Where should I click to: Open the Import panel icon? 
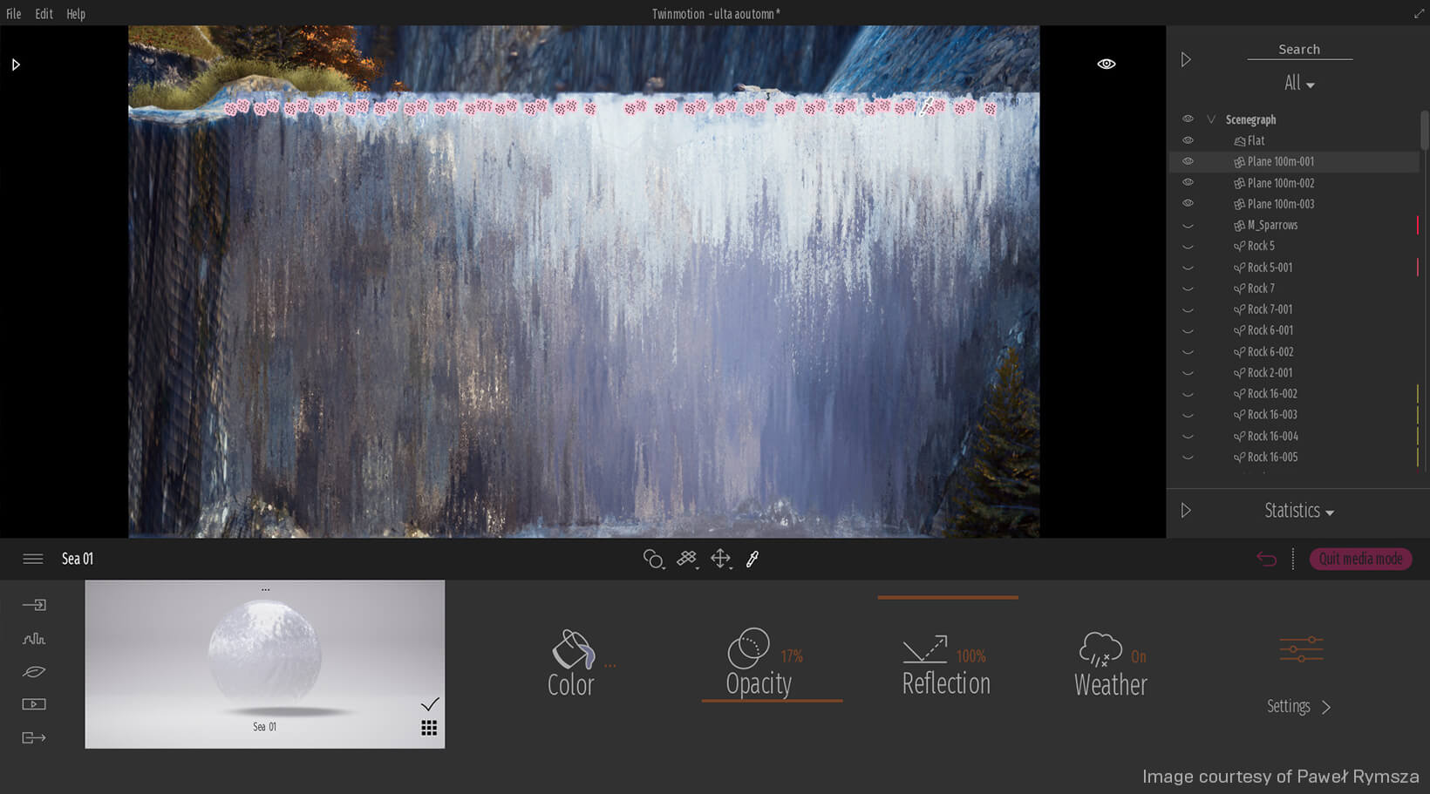coord(33,604)
